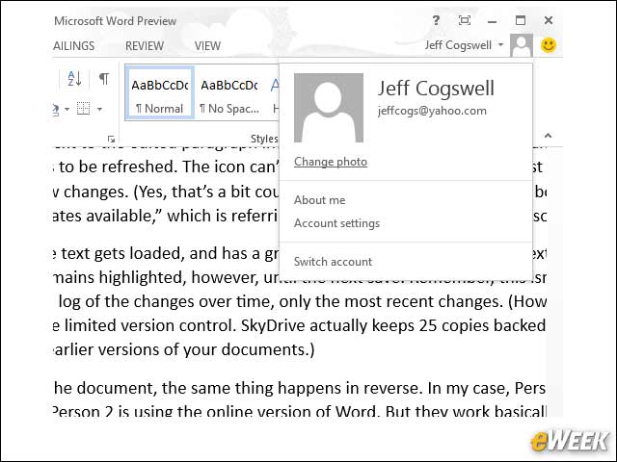Open the Help question mark icon
Image resolution: width=617 pixels, height=462 pixels.
(x=436, y=20)
